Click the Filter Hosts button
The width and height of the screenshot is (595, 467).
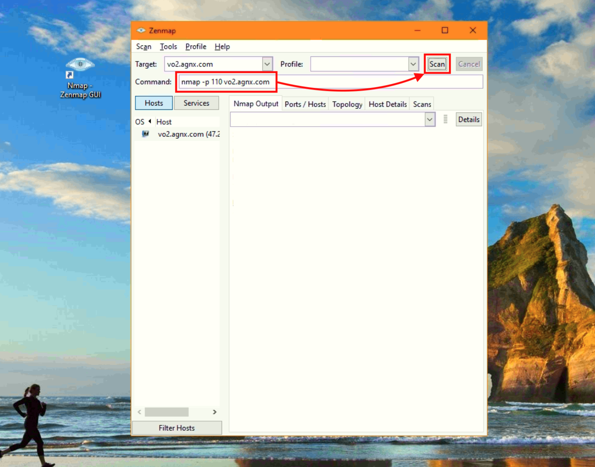coord(176,428)
